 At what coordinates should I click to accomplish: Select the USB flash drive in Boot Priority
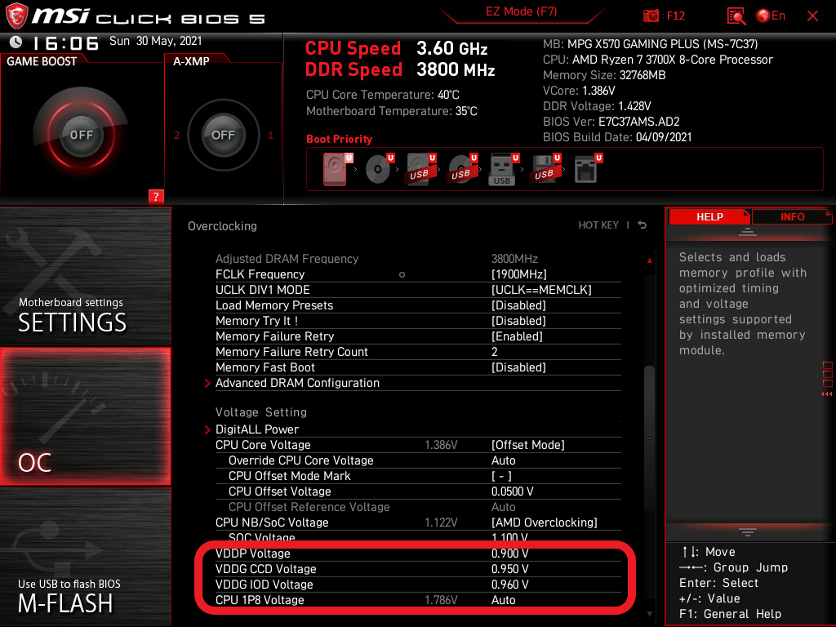[500, 167]
